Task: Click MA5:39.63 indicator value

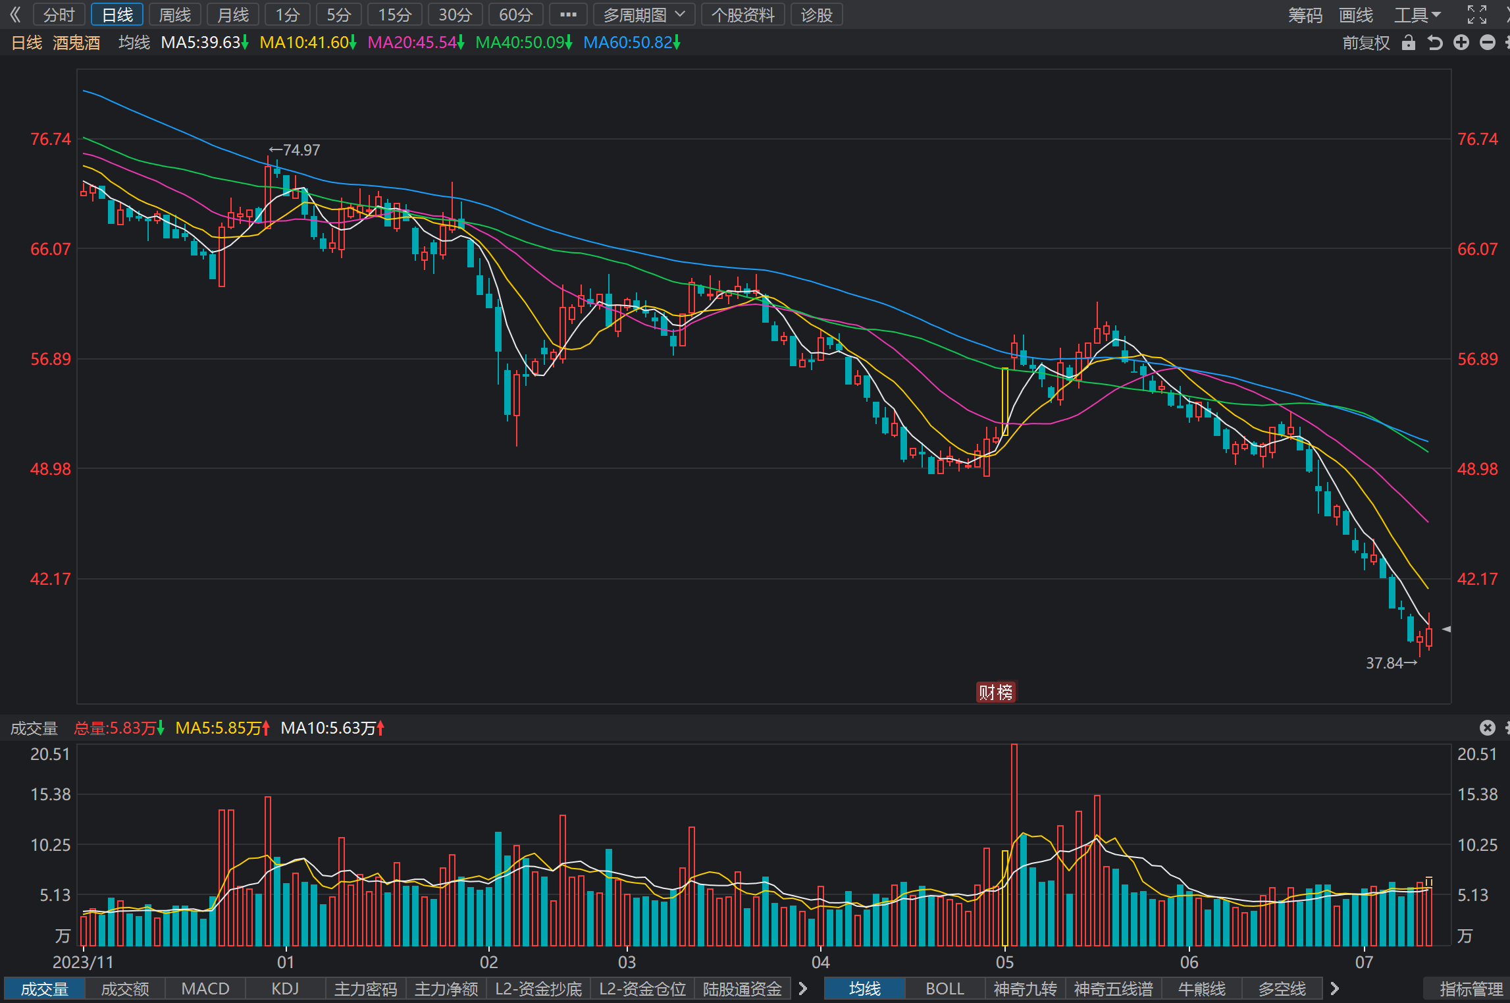Action: (205, 43)
